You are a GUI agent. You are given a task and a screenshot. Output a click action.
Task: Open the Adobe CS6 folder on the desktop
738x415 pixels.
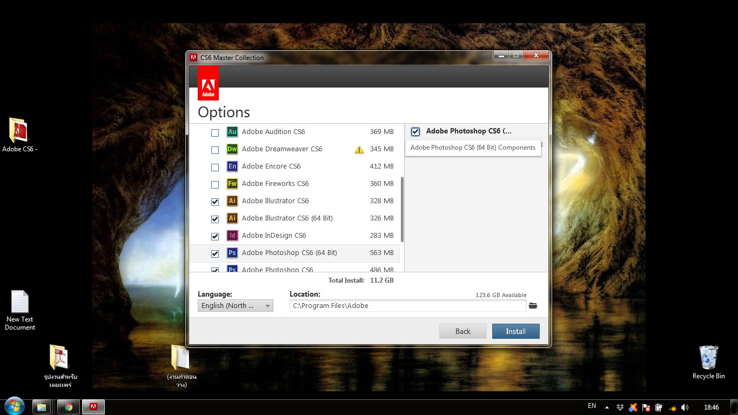[x=19, y=135]
